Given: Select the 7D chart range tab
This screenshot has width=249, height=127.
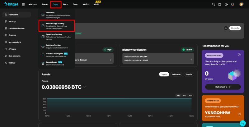Looking at the screenshot, I should [x=178, y=95].
